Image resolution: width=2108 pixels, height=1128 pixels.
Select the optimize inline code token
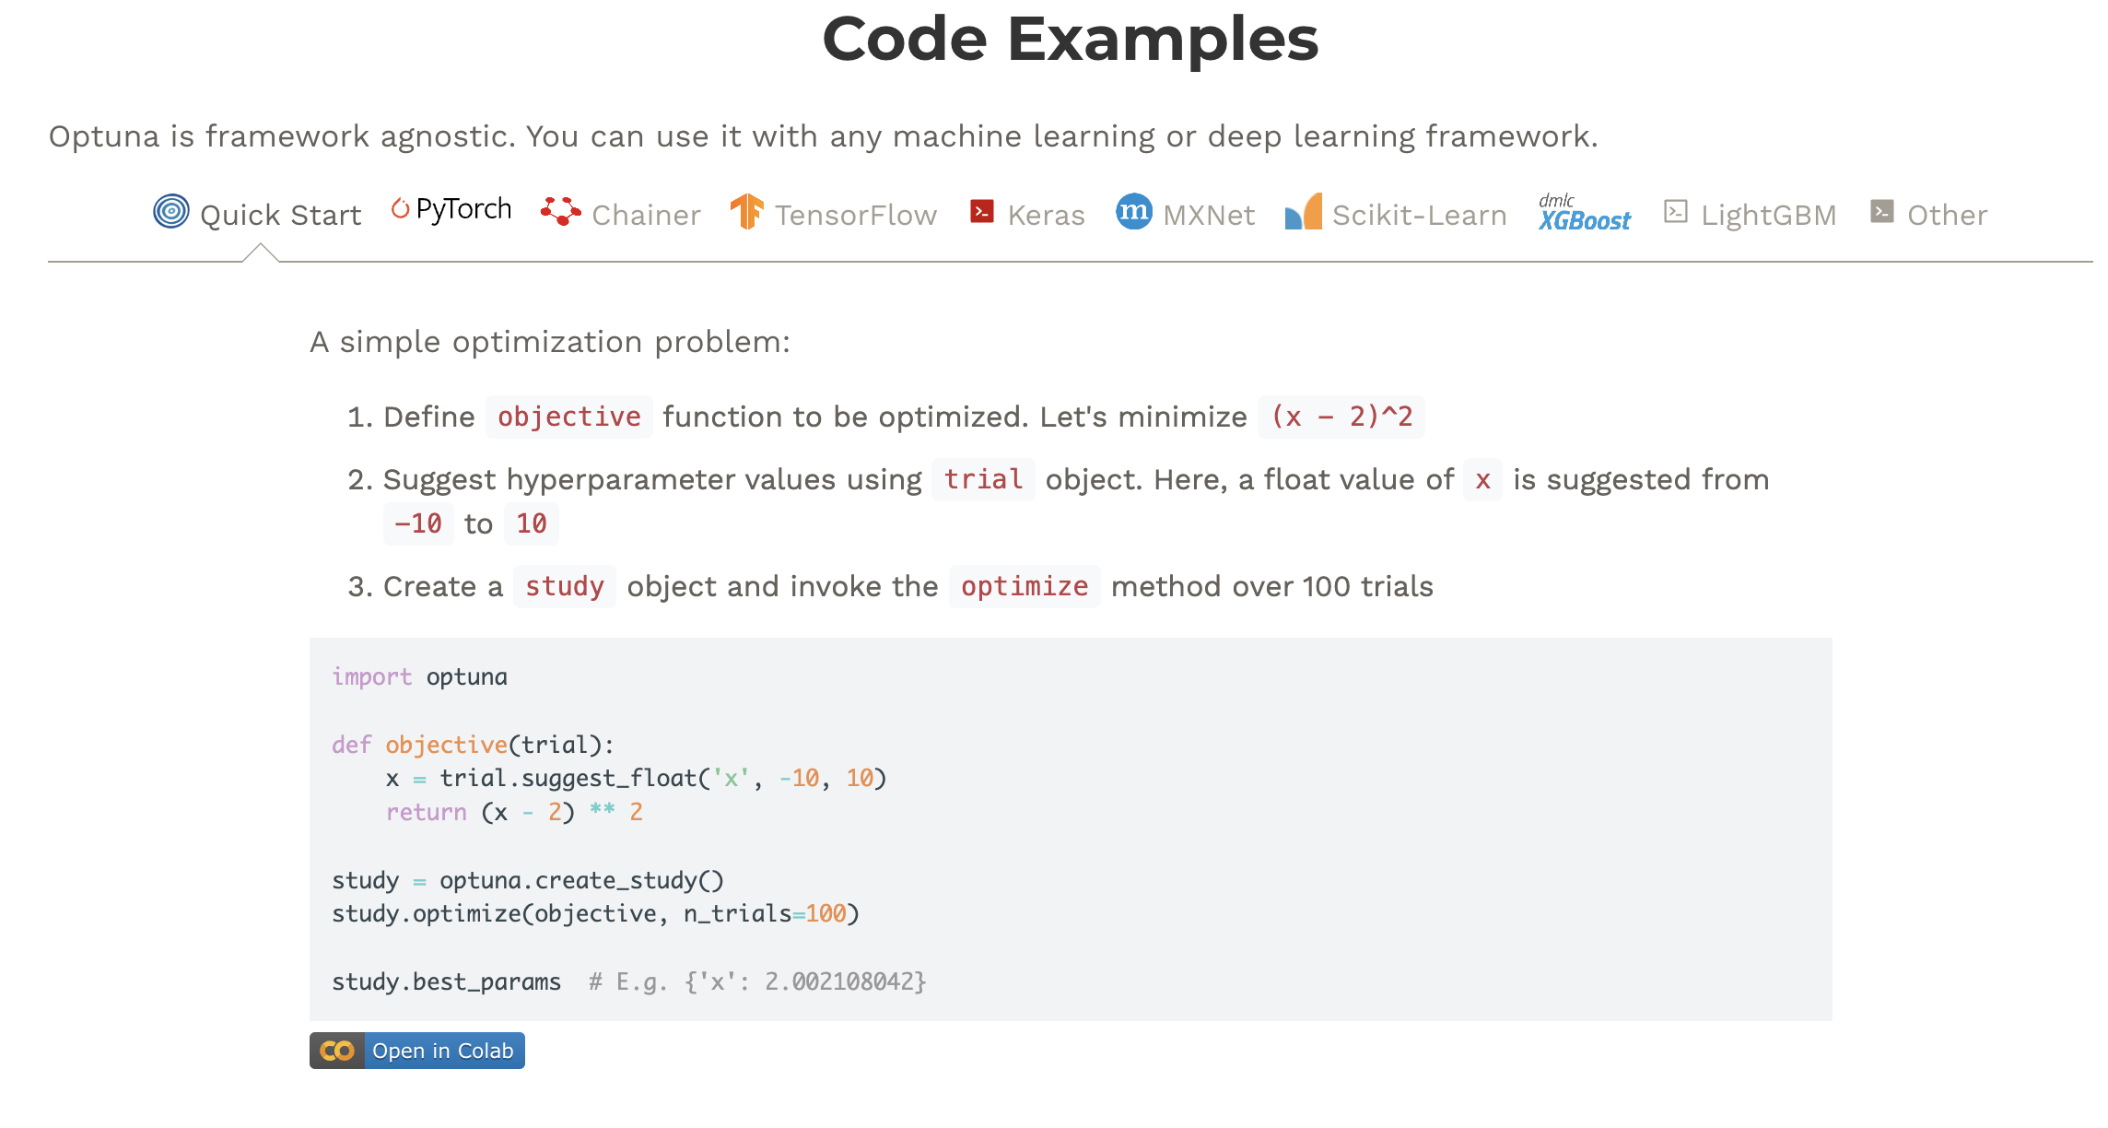[1024, 586]
